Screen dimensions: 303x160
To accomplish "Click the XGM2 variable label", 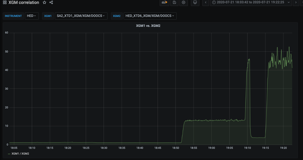I will click(x=117, y=16).
